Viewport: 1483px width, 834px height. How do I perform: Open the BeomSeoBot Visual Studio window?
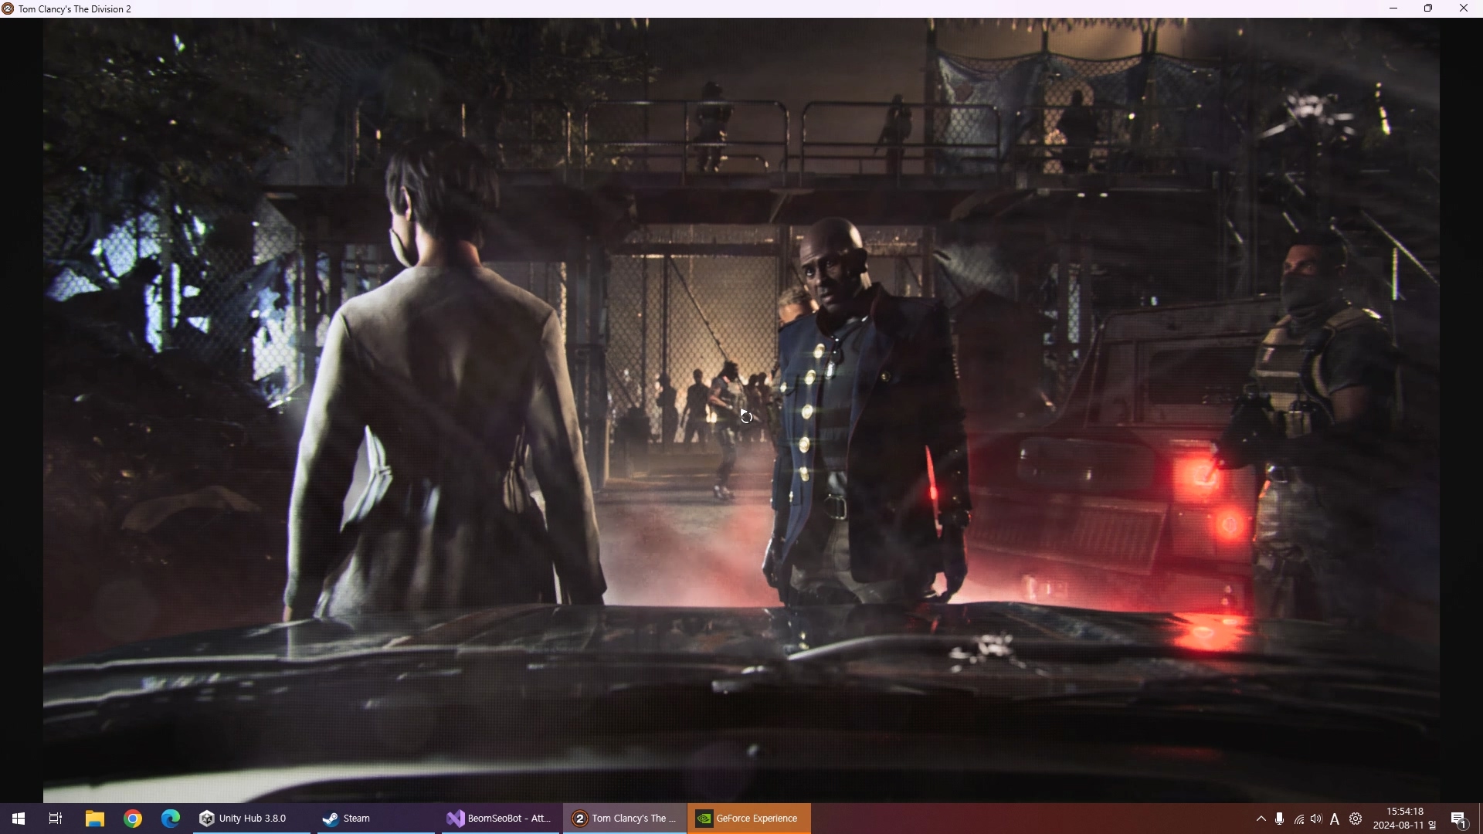[500, 819]
